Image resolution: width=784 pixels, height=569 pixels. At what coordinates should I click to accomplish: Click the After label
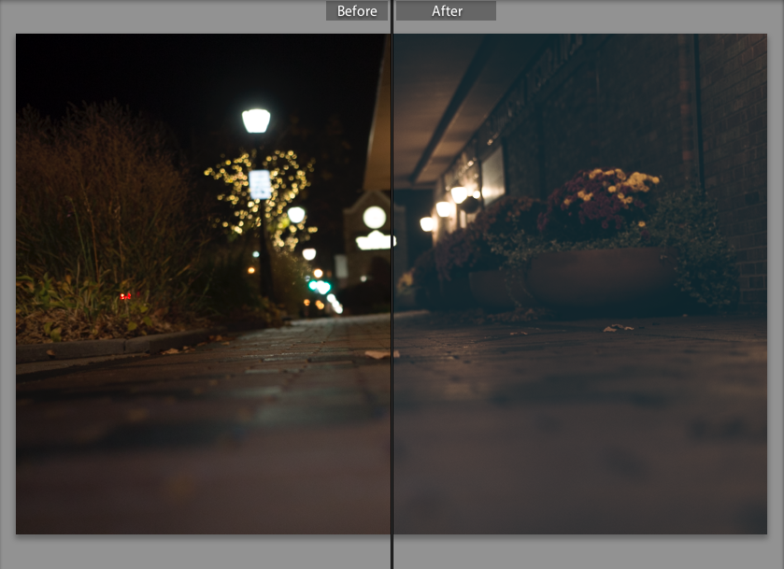tap(446, 11)
